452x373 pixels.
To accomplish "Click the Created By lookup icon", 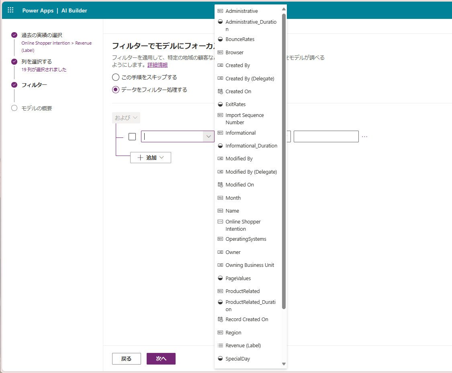I will 220,65.
